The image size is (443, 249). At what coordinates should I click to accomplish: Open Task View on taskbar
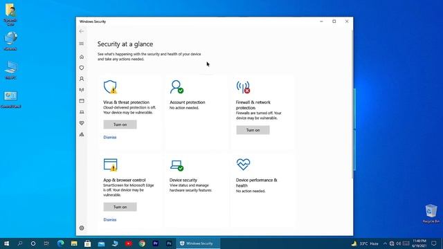coord(46,243)
